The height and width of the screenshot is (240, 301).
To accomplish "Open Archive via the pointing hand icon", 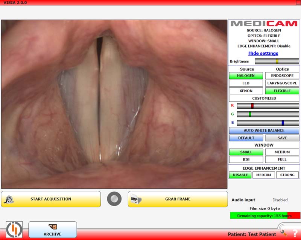I will pyautogui.click(x=52, y=227).
